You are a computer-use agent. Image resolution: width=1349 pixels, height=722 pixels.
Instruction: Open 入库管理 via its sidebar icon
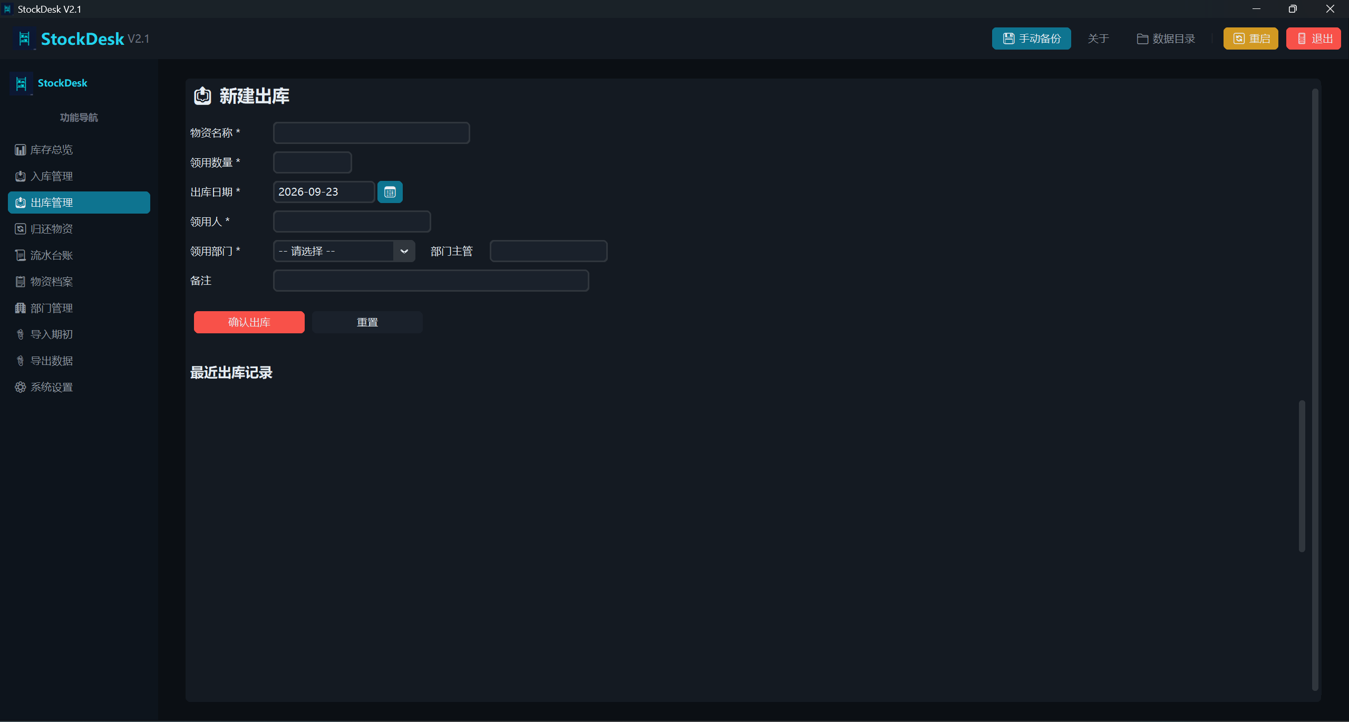20,176
